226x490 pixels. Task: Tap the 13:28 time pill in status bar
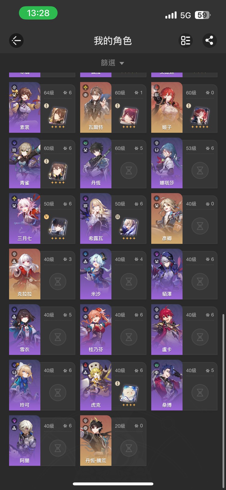tap(38, 13)
